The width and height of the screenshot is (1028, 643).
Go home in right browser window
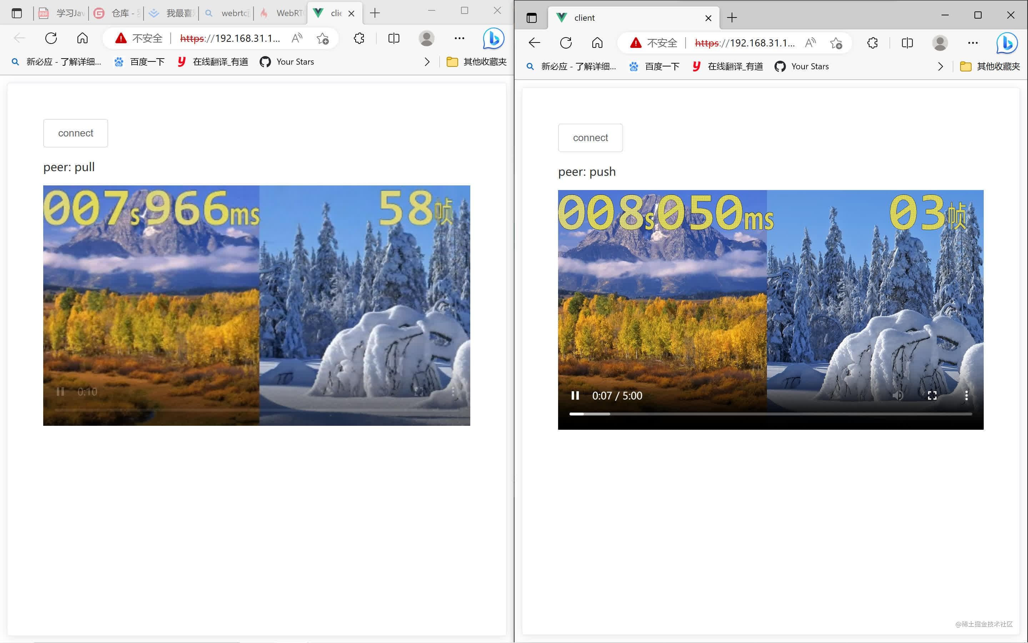[x=597, y=43]
